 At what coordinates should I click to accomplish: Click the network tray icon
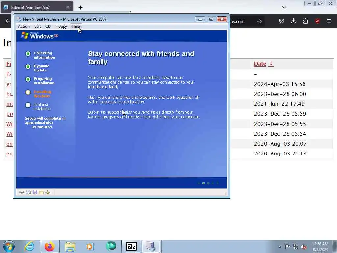pyautogui.click(x=296, y=247)
